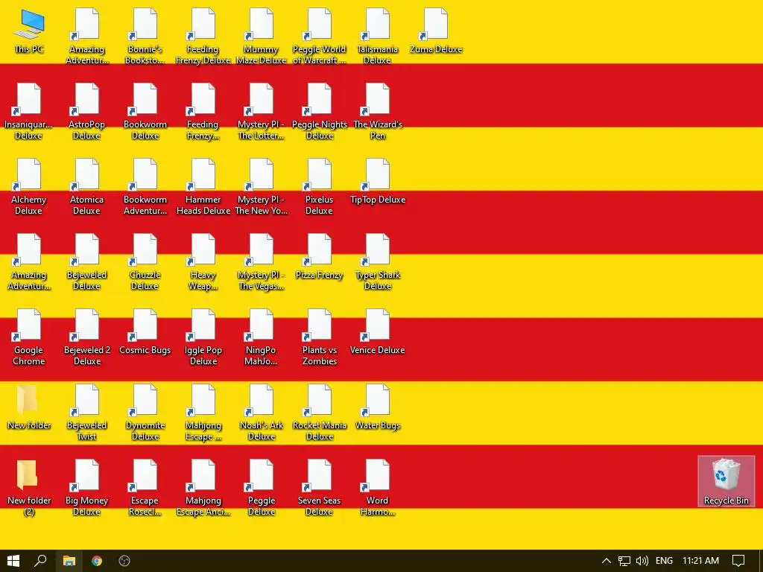Select the Seven Seas Deluxe shortcut
The height and width of the screenshot is (572, 763).
pos(319,488)
